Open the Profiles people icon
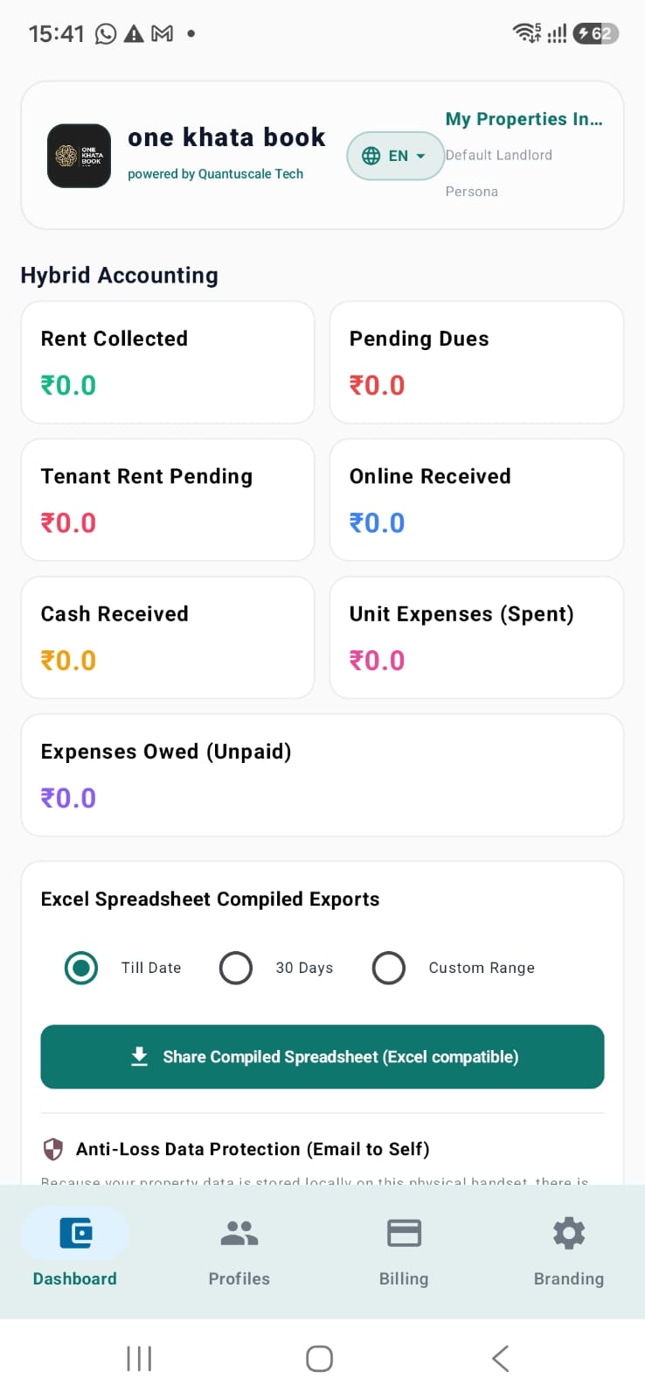This screenshot has width=645, height=1400. [239, 1233]
